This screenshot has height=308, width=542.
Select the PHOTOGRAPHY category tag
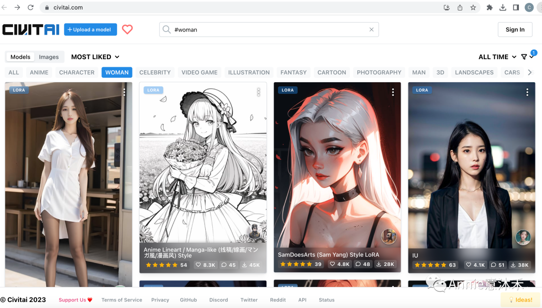(x=379, y=72)
